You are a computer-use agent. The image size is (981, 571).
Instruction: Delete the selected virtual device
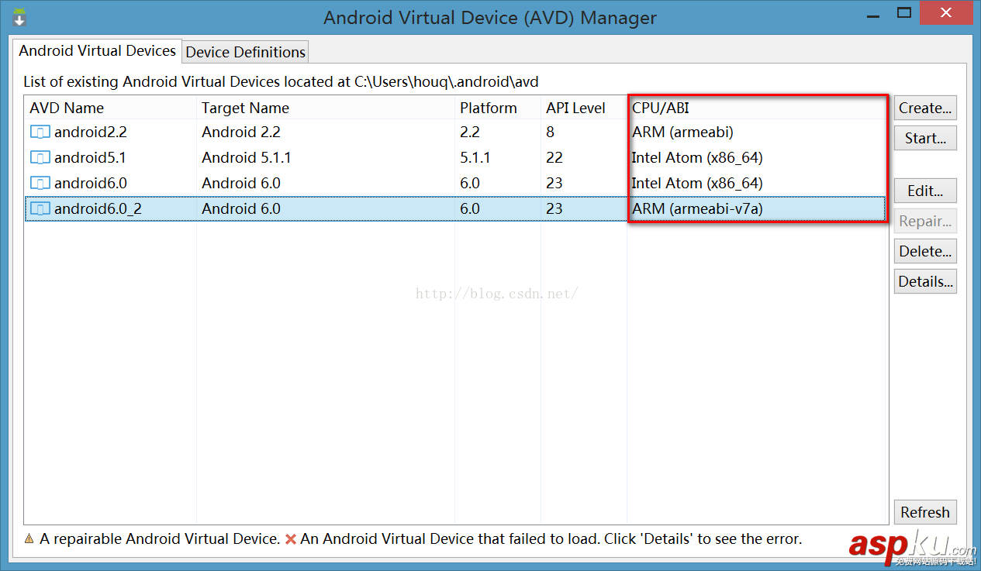pos(924,250)
